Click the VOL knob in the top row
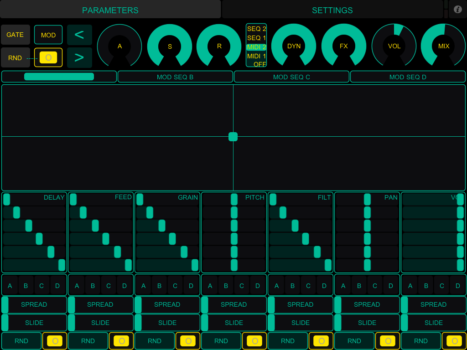467x350 pixels. click(x=394, y=46)
